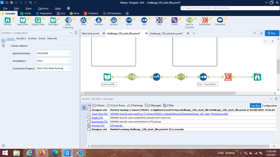Switch to the Preparation tool category
The image size is (280, 157).
pos(44,13)
